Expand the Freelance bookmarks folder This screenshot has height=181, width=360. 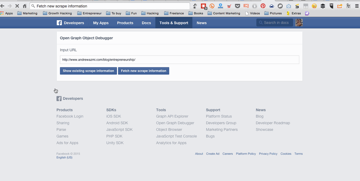pyautogui.click(x=174, y=13)
